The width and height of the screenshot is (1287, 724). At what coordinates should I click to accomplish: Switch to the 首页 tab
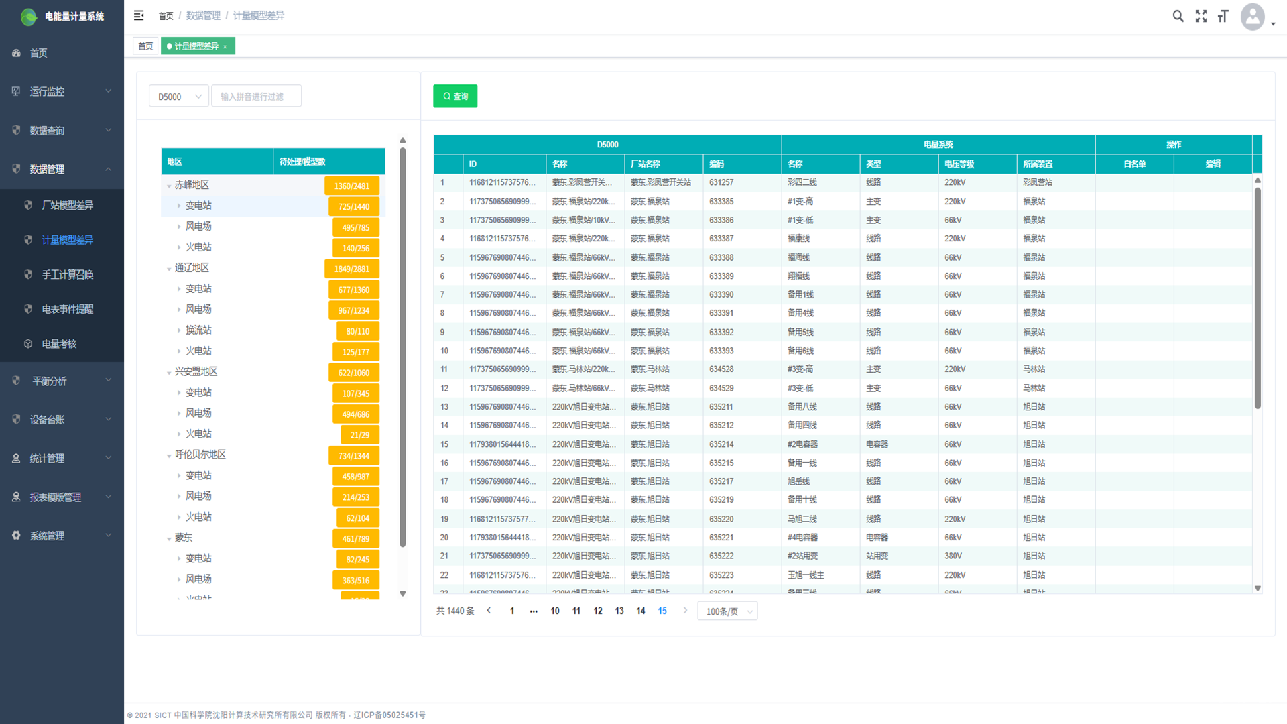pyautogui.click(x=145, y=46)
